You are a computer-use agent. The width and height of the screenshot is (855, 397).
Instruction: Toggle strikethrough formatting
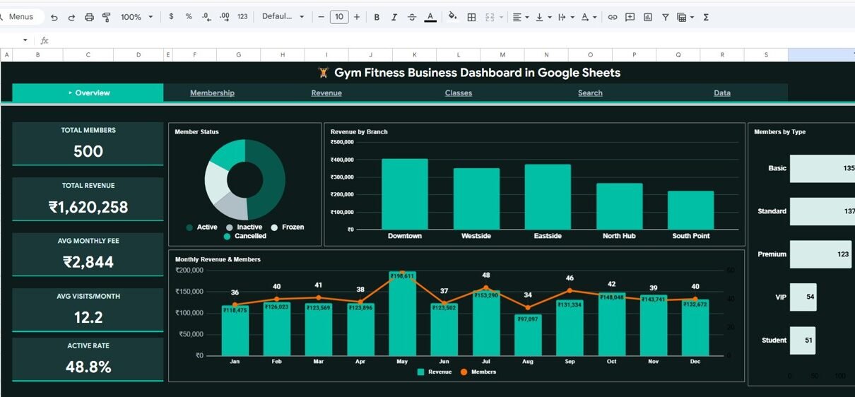(412, 17)
